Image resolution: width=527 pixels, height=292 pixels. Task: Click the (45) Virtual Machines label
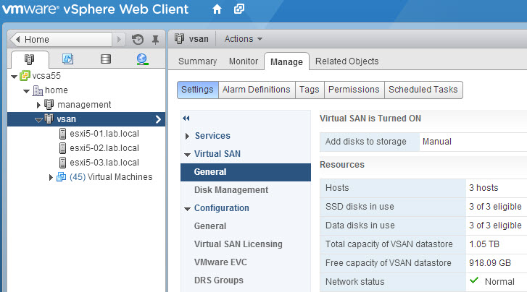click(111, 177)
